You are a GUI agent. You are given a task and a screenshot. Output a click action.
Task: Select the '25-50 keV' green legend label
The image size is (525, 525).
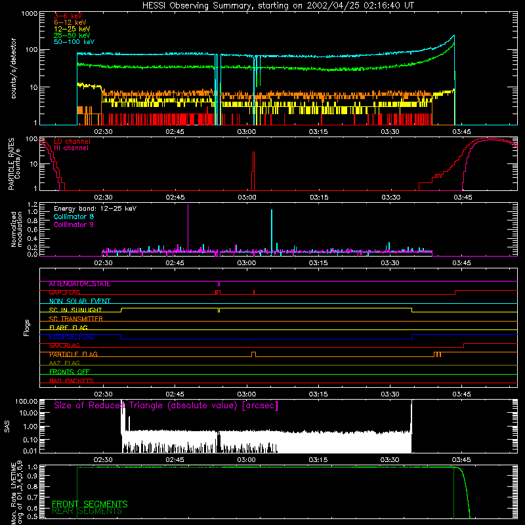[x=72, y=35]
